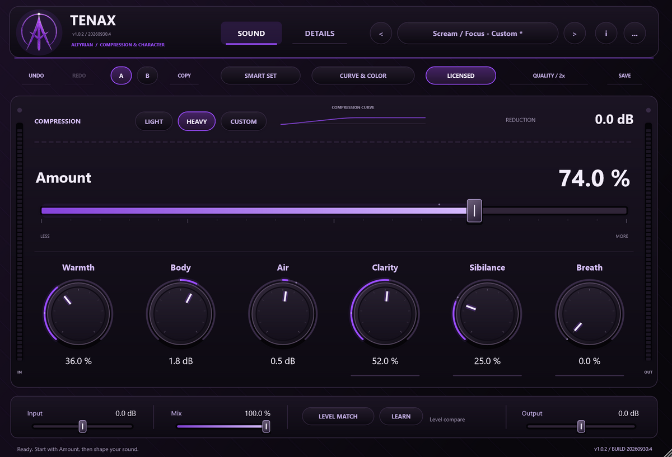Click the COMPRESSION & CHARACTER breadcrumb

click(132, 45)
